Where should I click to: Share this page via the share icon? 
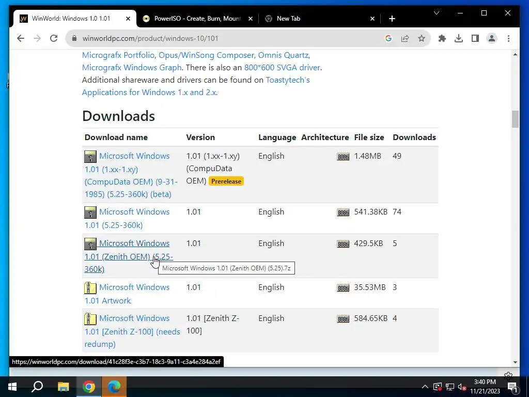[405, 38]
